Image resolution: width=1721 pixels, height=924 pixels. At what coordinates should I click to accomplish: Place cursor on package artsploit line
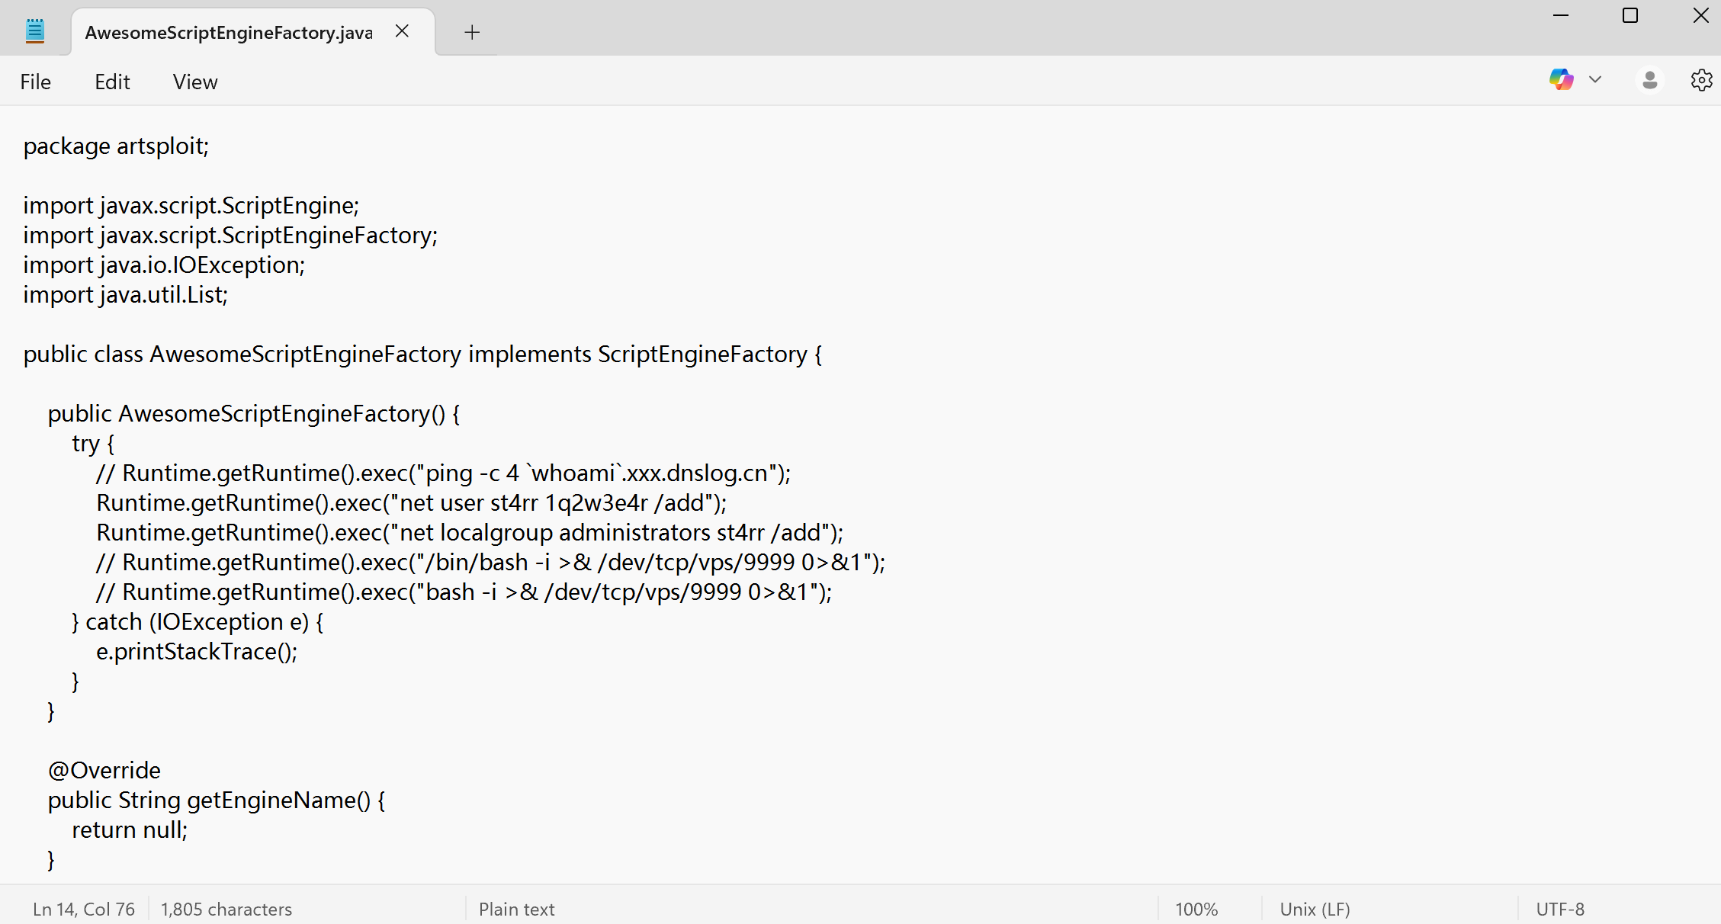tap(116, 146)
